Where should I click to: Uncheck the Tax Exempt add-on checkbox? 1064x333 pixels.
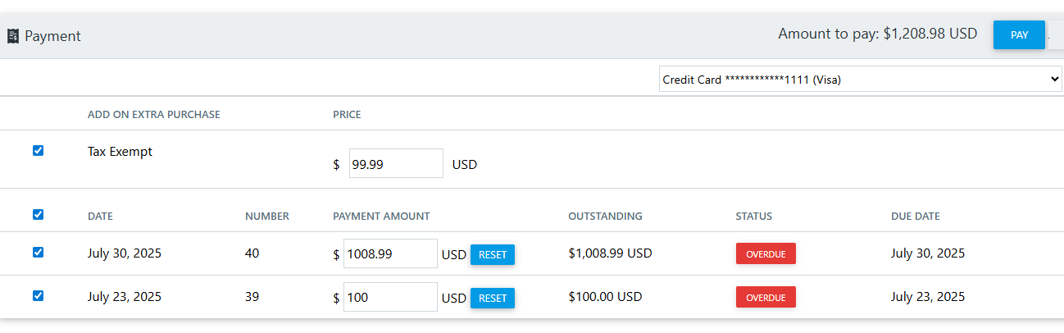[x=38, y=151]
